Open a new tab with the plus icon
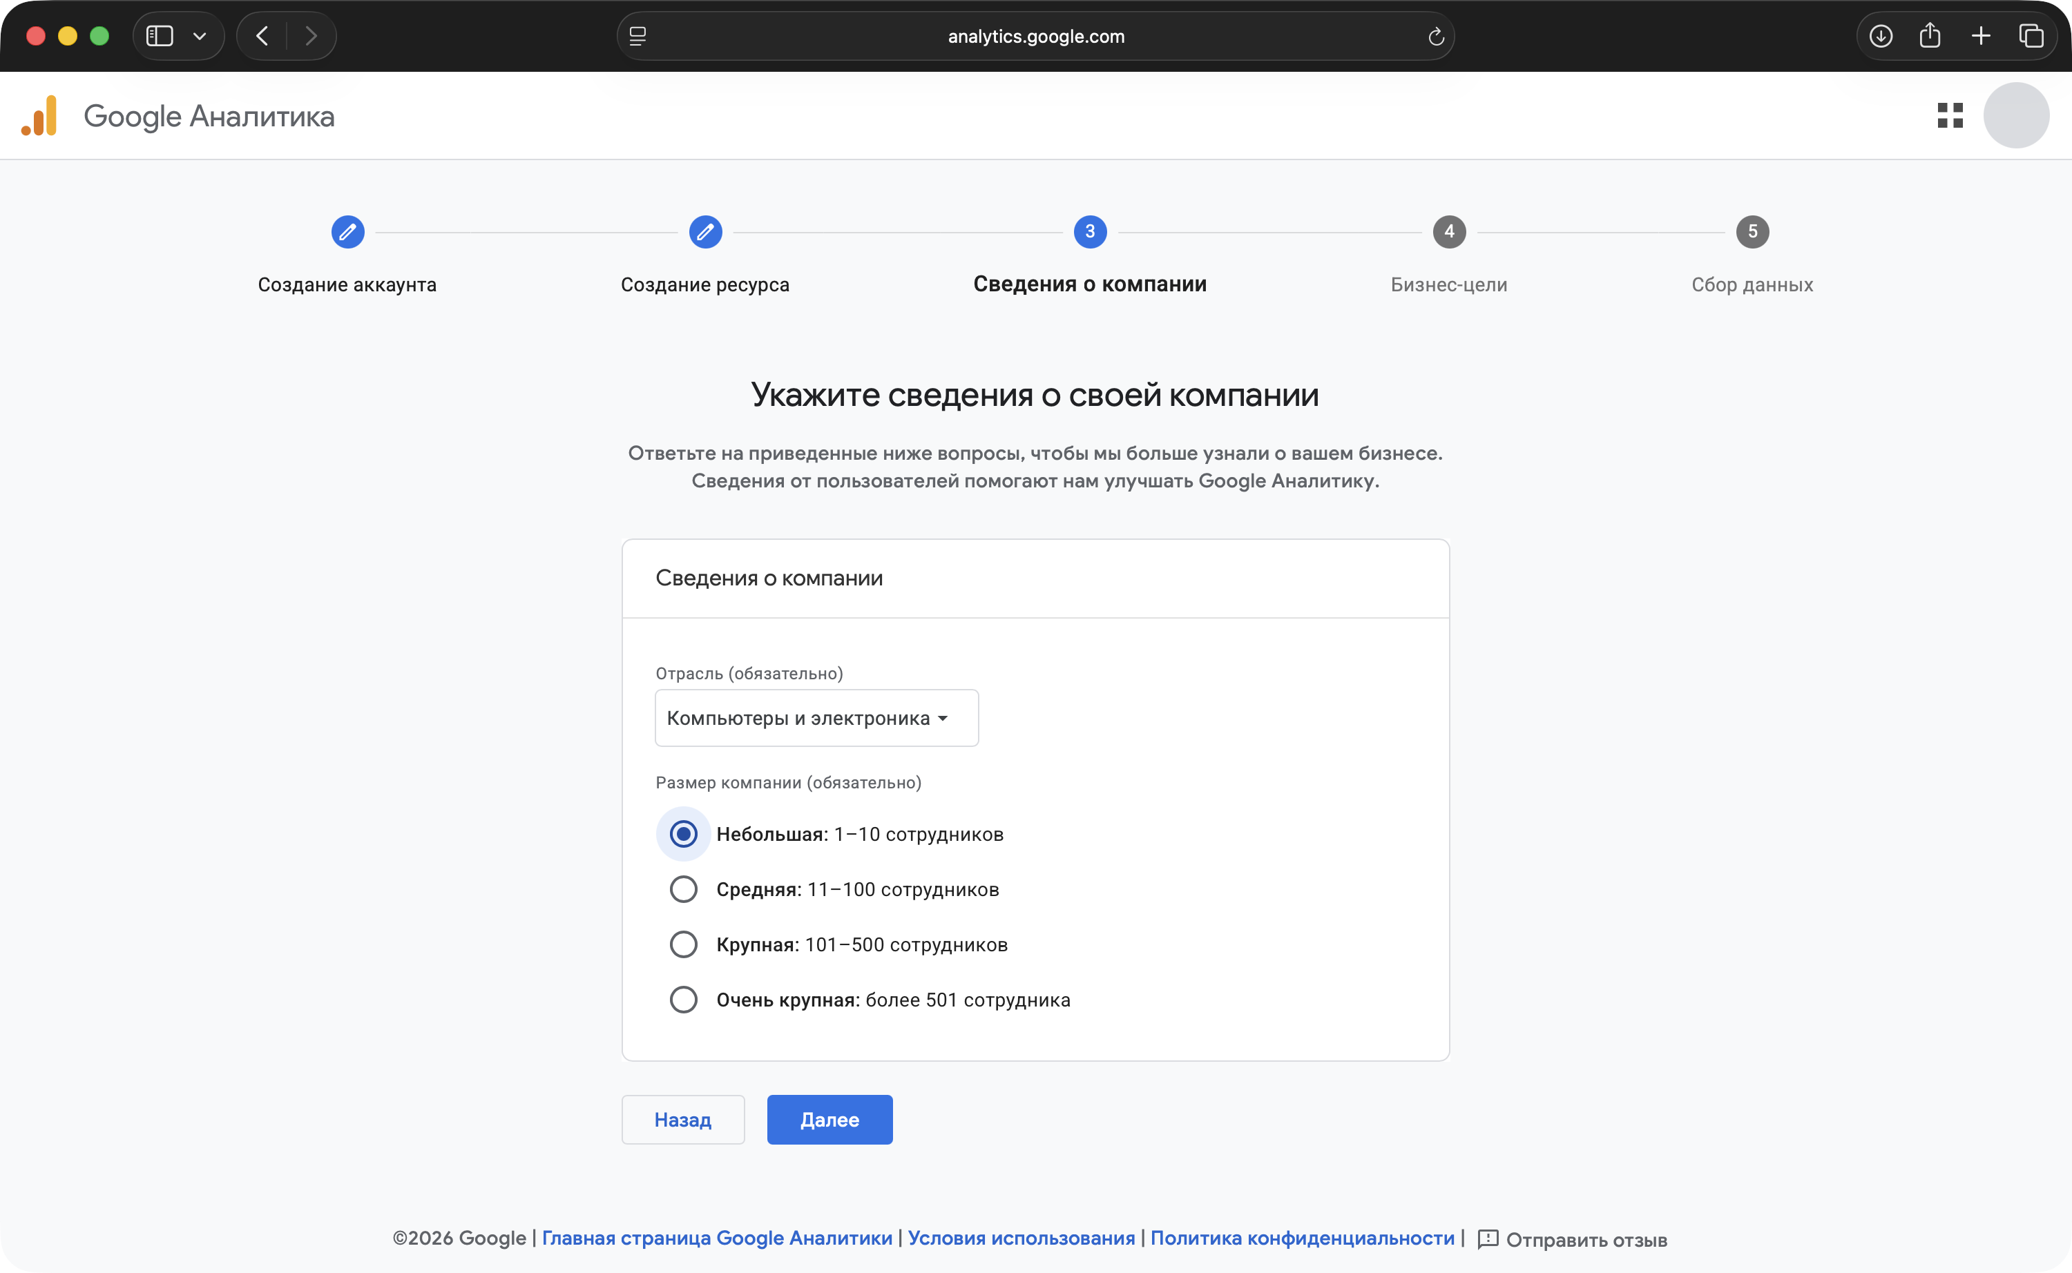Image resolution: width=2072 pixels, height=1273 pixels. coord(1981,36)
